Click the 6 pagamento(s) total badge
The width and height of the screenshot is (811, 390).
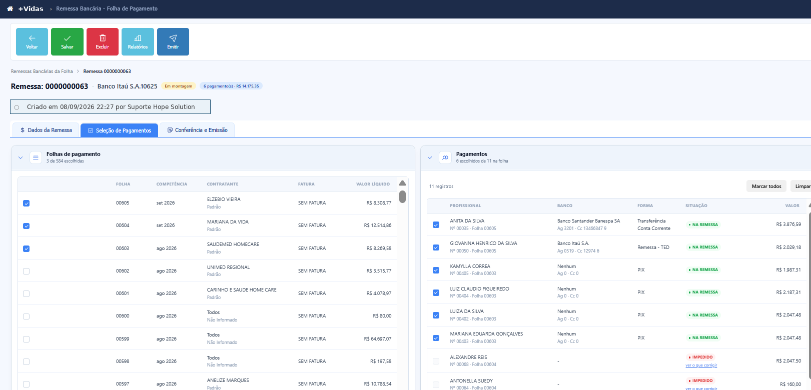pyautogui.click(x=231, y=86)
